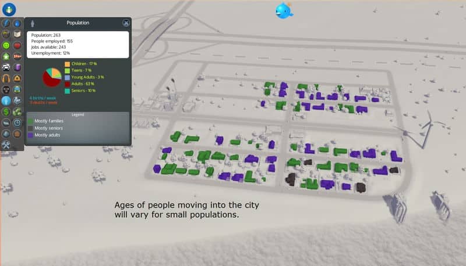Show the Happiness green smiley info view

[x=6, y=45]
